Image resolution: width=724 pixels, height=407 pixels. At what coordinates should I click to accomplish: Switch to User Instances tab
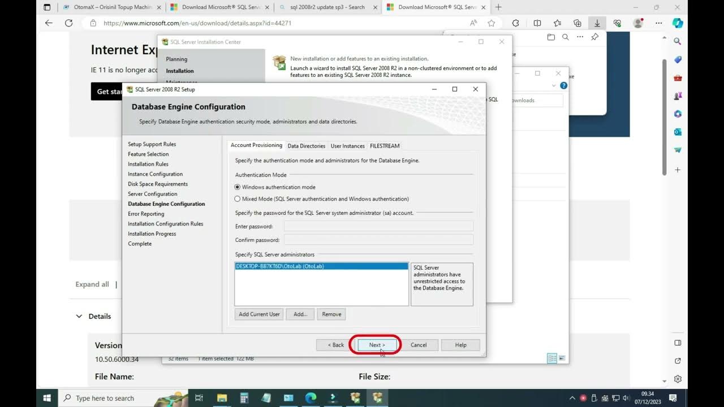(x=347, y=146)
